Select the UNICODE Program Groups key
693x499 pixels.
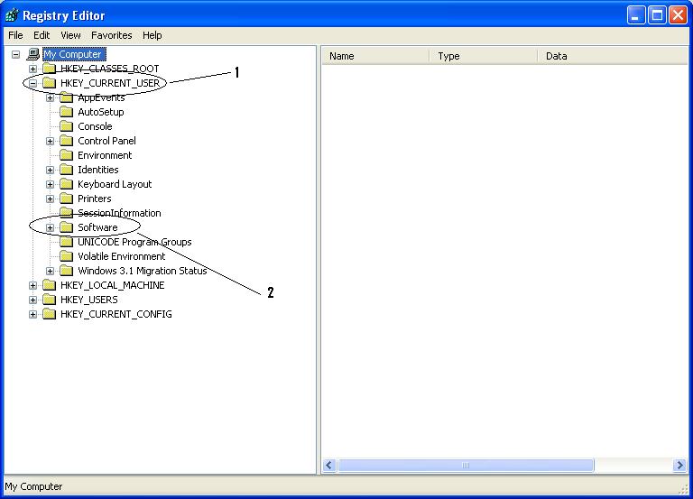tap(134, 242)
